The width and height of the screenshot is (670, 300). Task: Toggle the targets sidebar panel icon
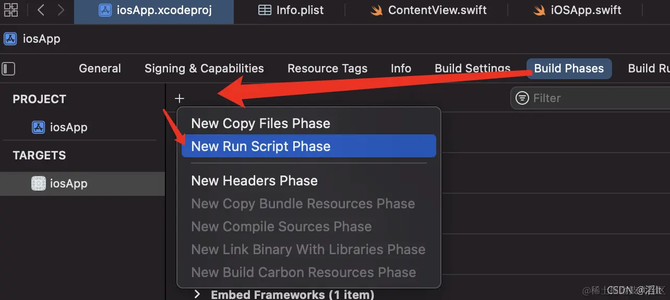9,69
